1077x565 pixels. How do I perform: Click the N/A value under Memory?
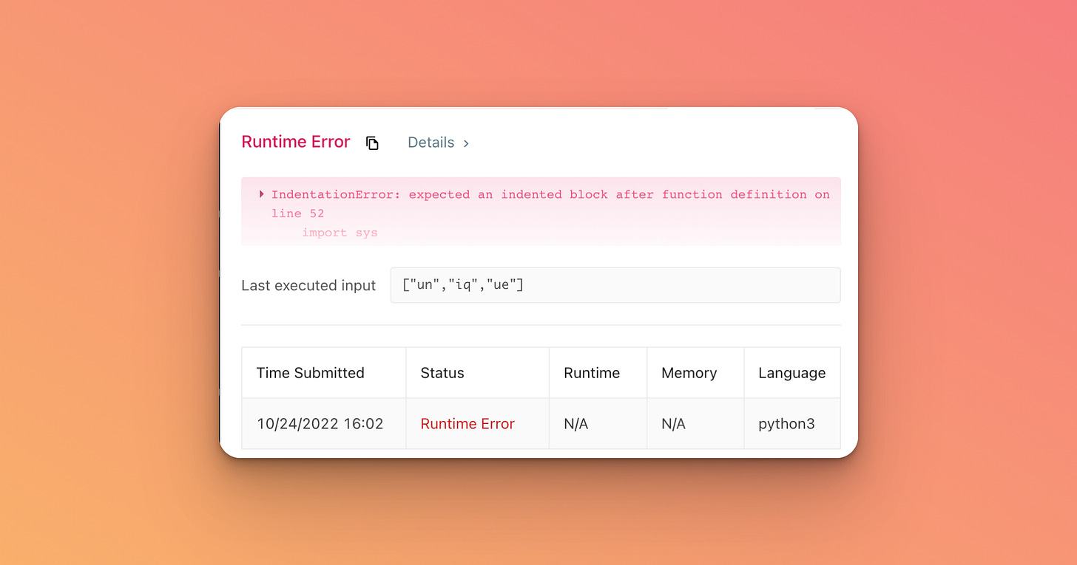tap(674, 424)
